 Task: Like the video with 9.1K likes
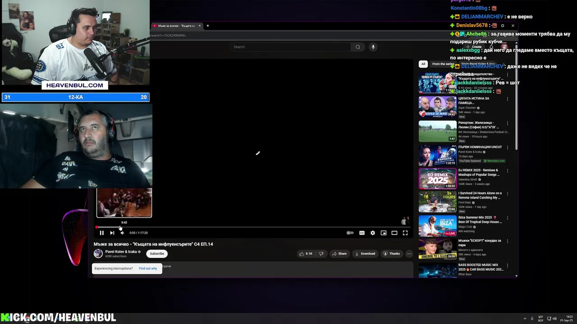point(306,253)
